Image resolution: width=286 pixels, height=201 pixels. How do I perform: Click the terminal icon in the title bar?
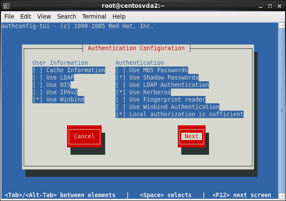coord(6,6)
